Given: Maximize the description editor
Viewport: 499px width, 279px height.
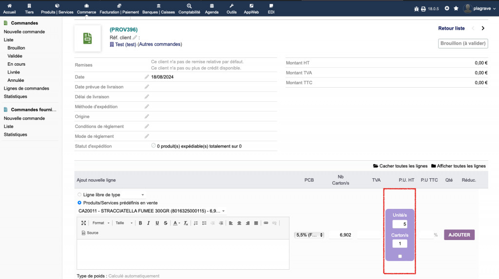Looking at the screenshot, I should pyautogui.click(x=83, y=223).
